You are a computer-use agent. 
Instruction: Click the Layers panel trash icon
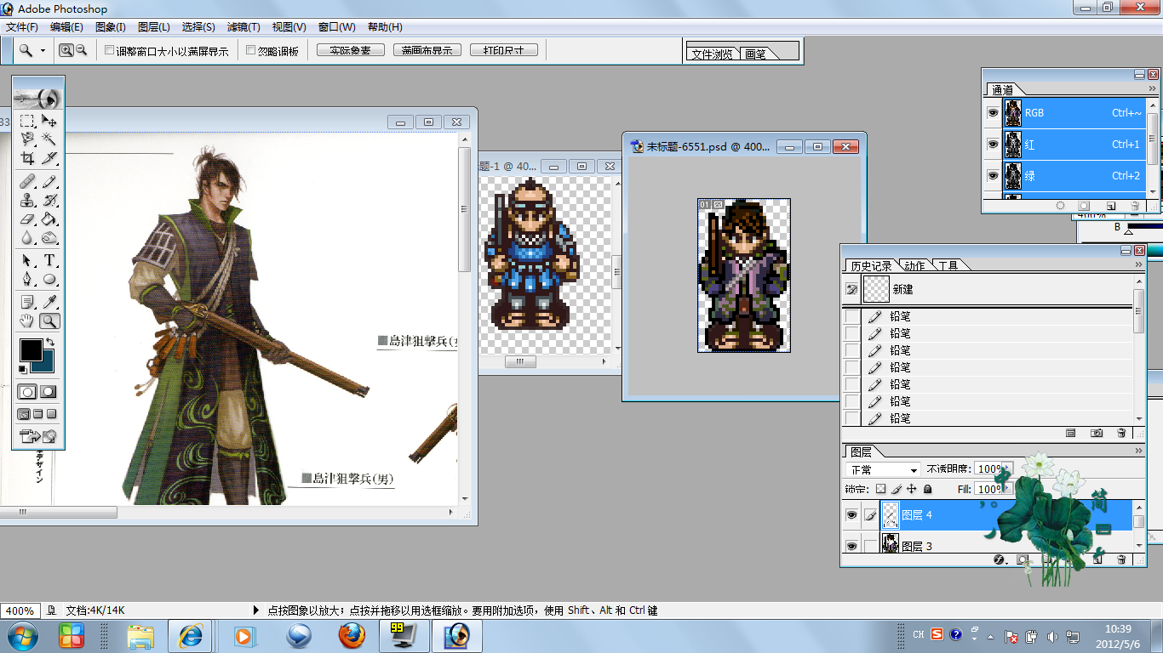(x=1121, y=559)
